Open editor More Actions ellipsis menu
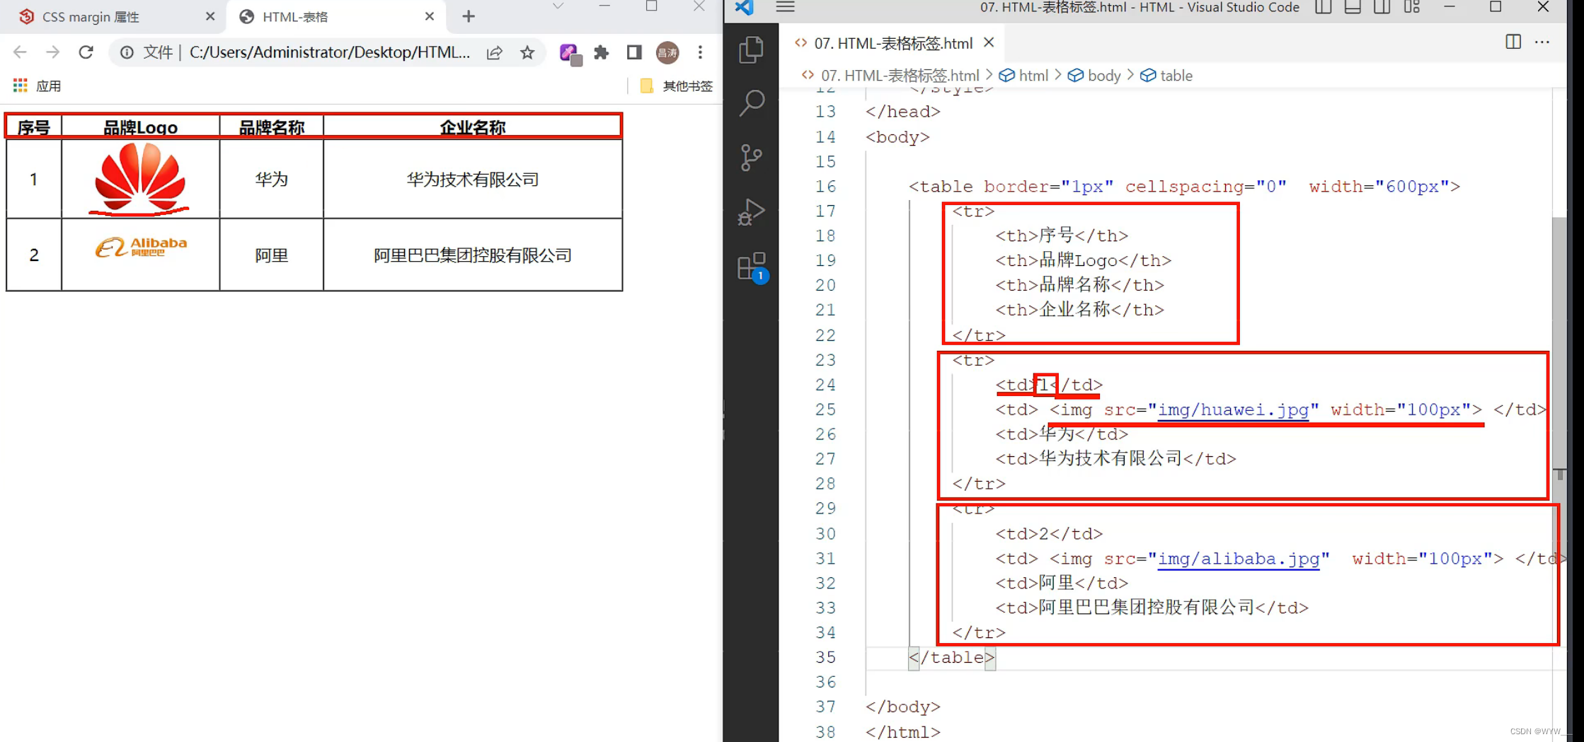1584x742 pixels. tap(1542, 42)
